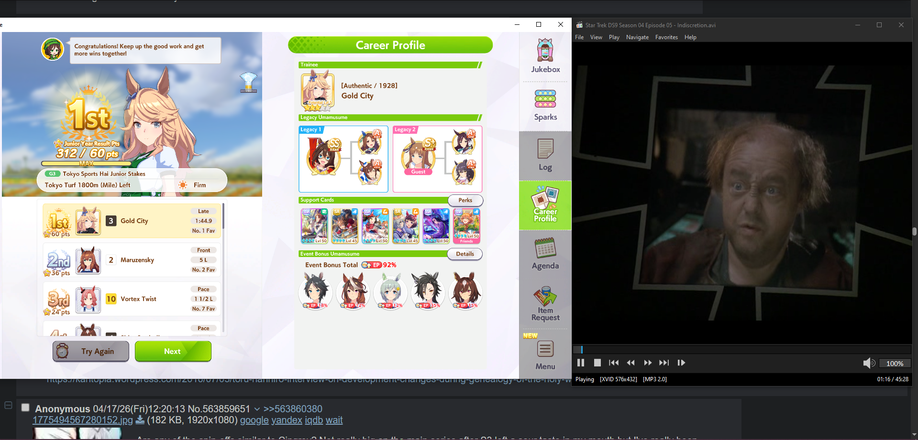Open Event Bonus Umamusume Details
918x440 pixels.
[465, 254]
